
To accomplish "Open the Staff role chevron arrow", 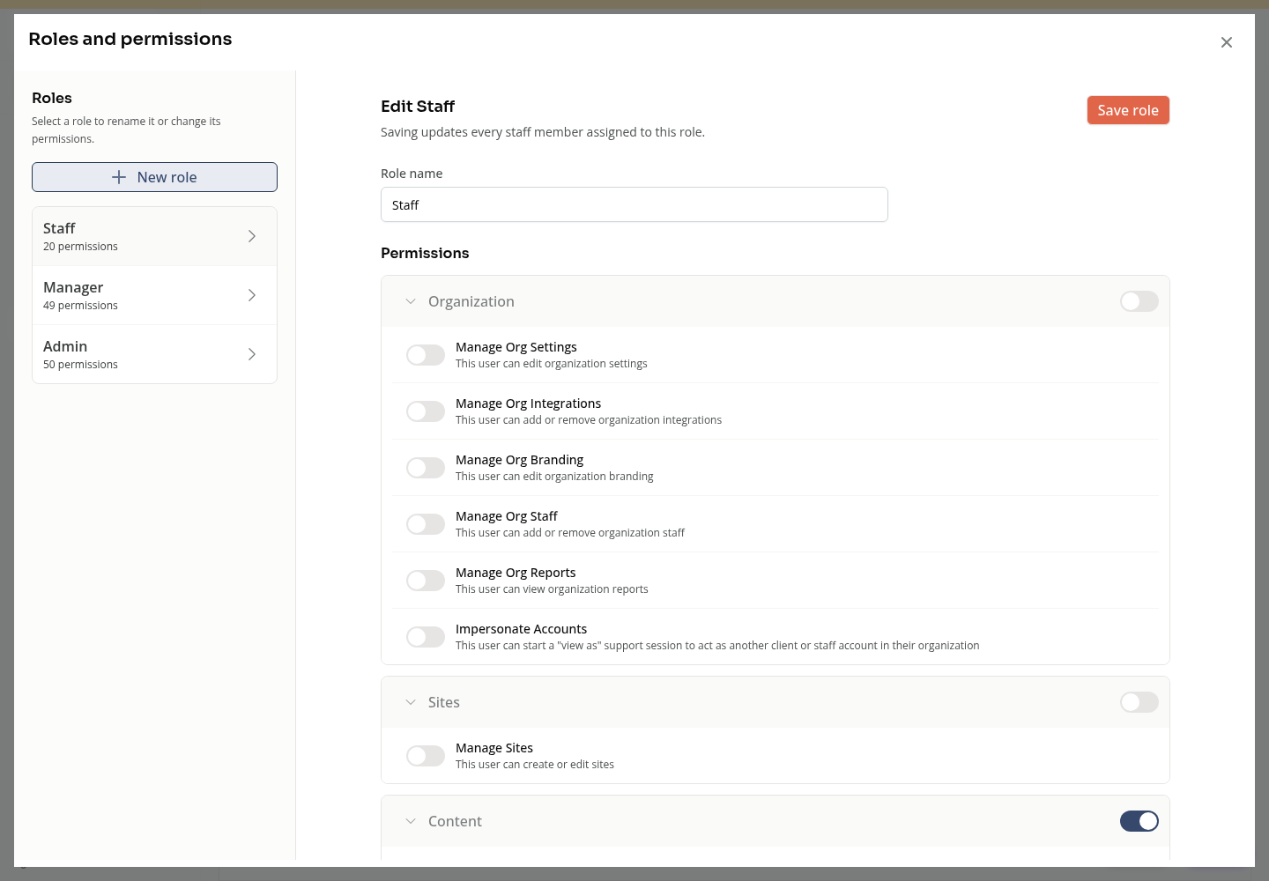I will tap(252, 236).
